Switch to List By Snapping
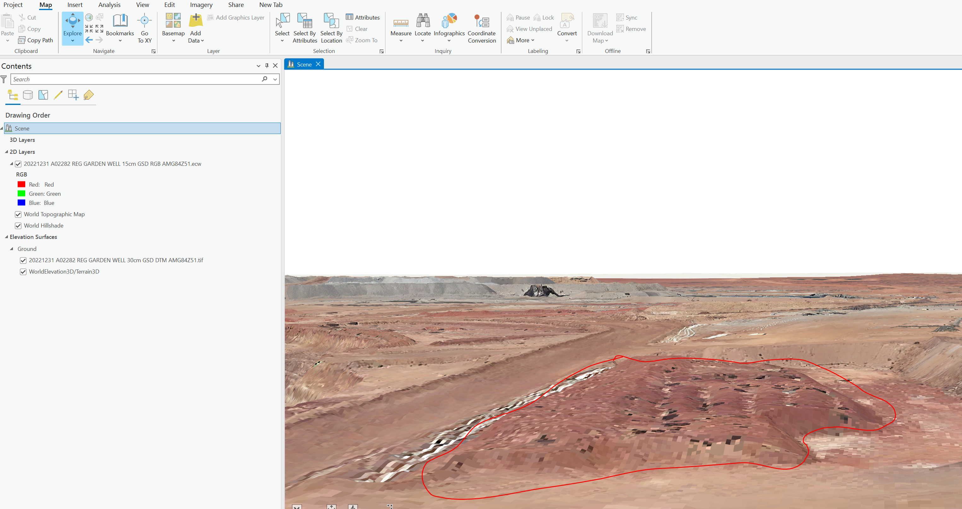 click(x=73, y=95)
